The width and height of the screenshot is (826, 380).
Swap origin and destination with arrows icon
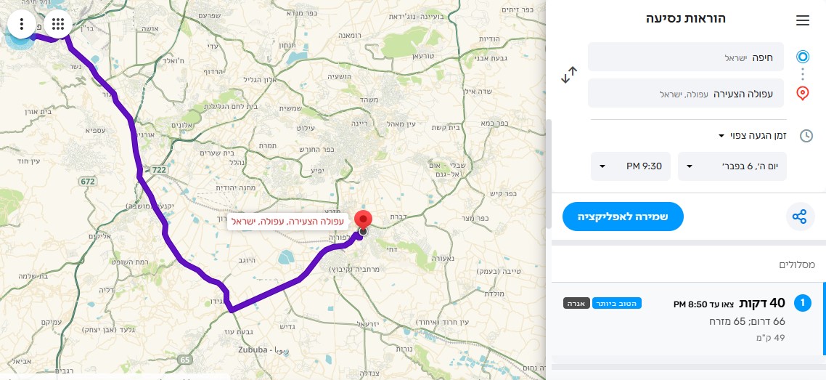point(570,75)
